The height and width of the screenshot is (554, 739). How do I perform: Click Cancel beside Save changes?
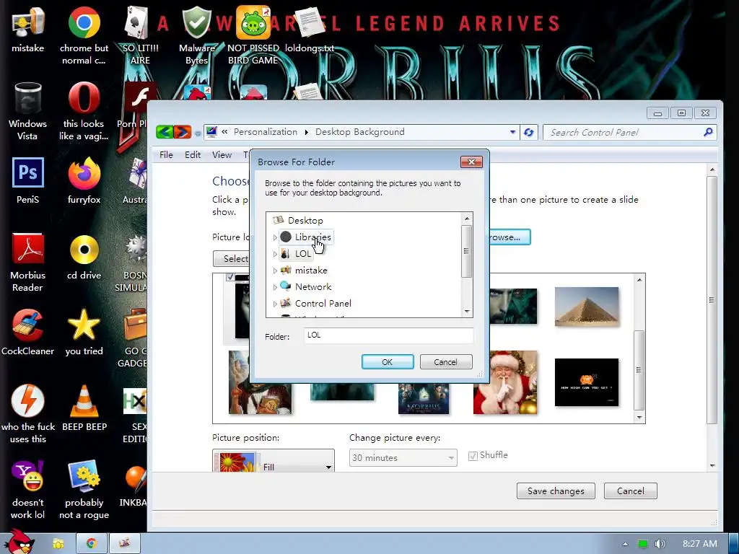[630, 491]
